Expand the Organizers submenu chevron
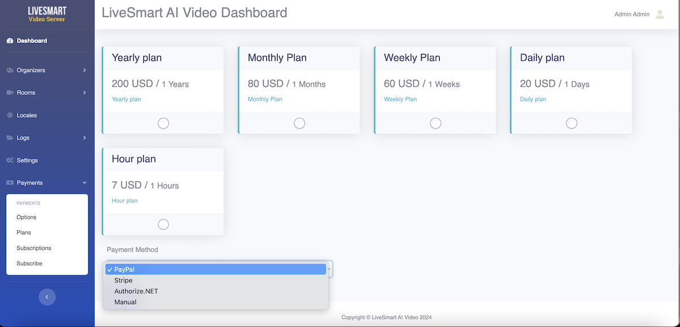Viewport: 680px width, 327px height. (84, 70)
